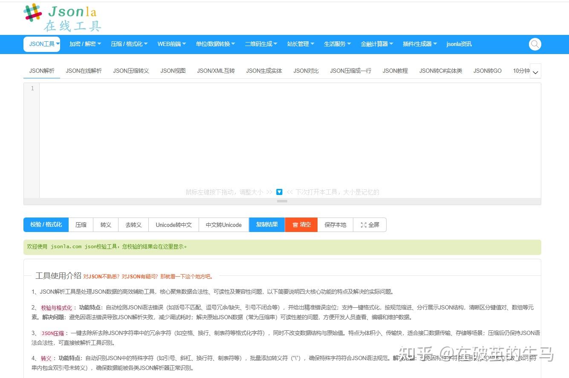This screenshot has width=569, height=378.
Task: Click the 压缩 button
Action: pos(81,225)
